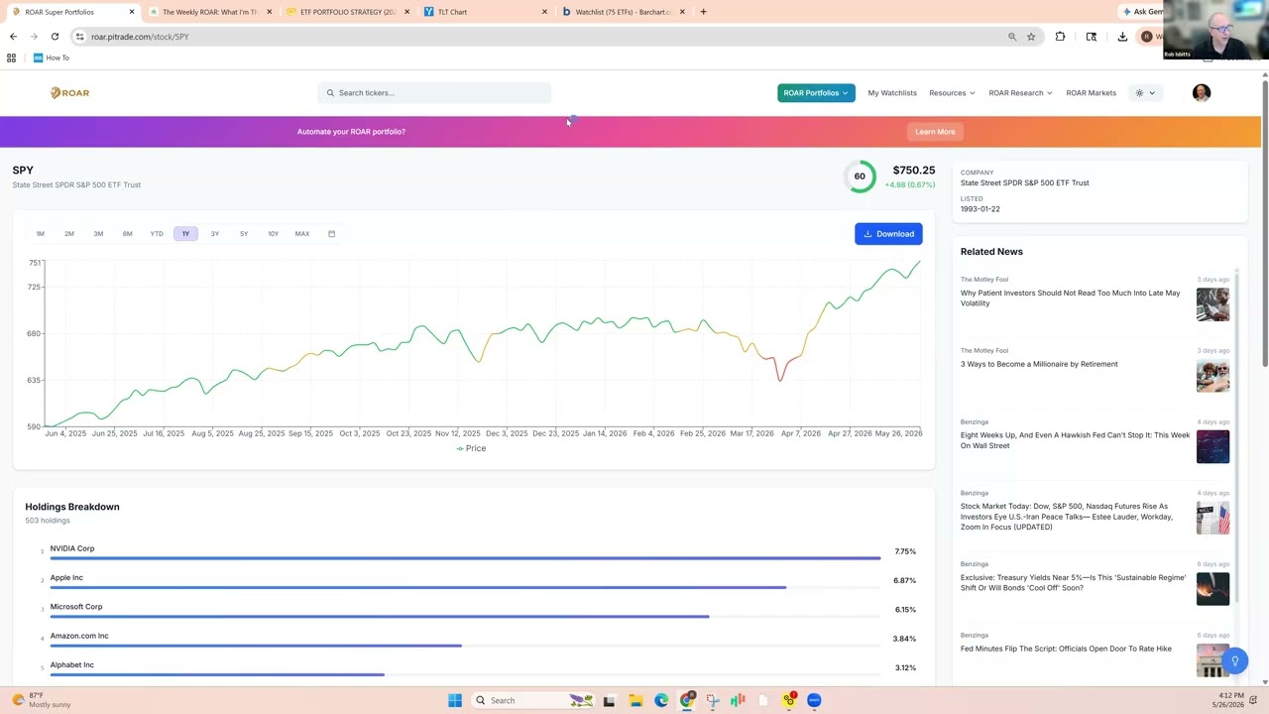Click the browser back arrow

(x=13, y=37)
